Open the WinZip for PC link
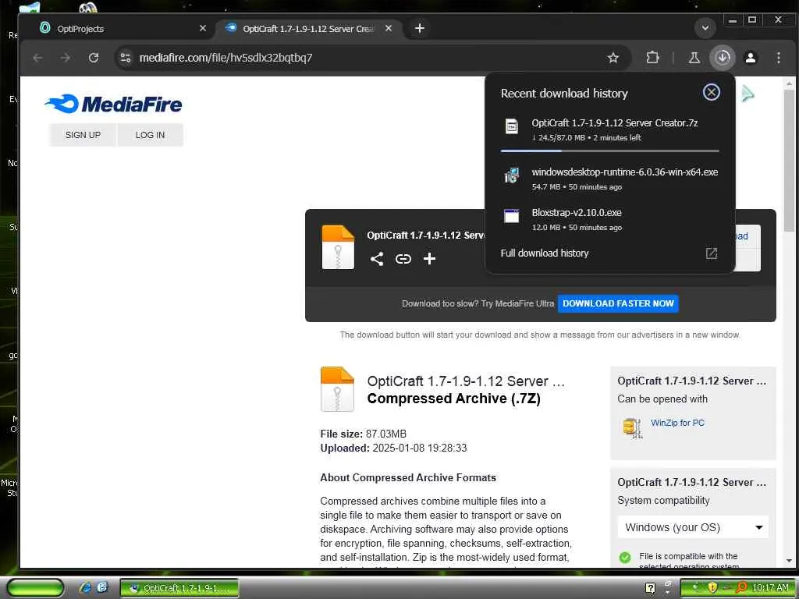The image size is (799, 599). pos(677,423)
